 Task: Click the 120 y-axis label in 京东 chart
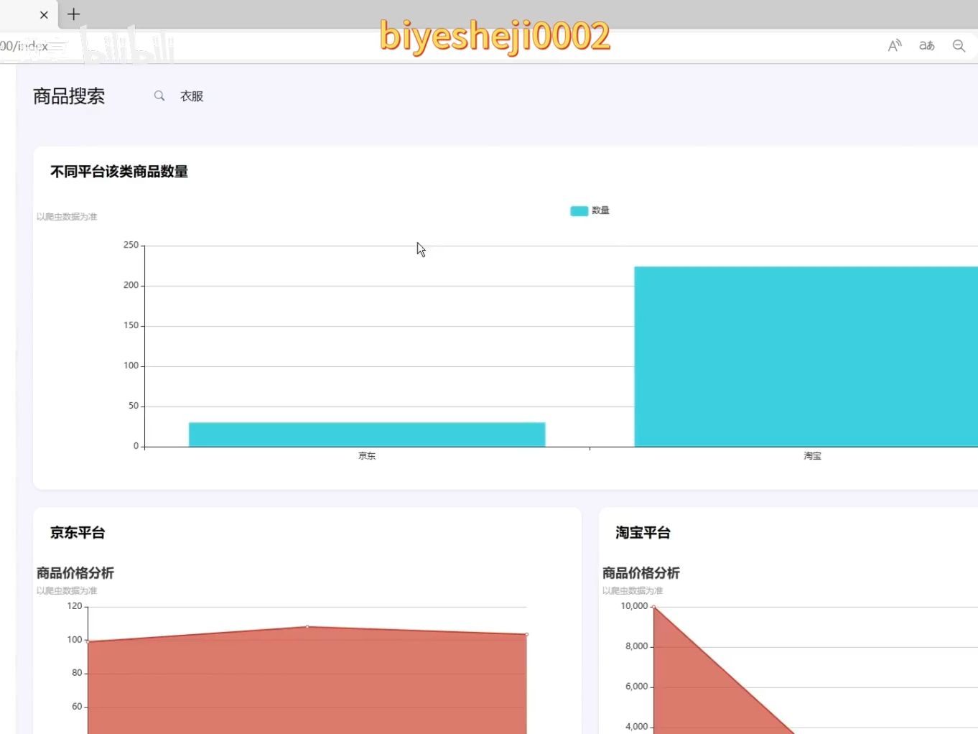coord(75,606)
